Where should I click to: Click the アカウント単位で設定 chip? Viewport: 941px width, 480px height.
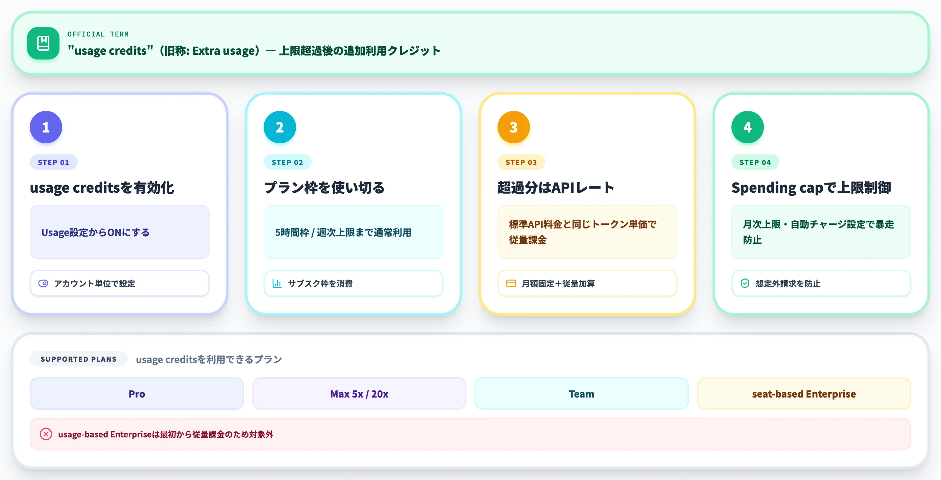119,283
